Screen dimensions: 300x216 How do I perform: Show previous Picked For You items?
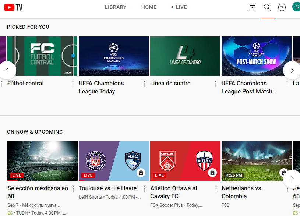click(x=7, y=70)
